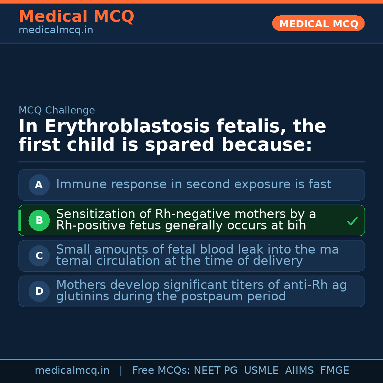Click the green bar on option B
Screen dimensions: 383x383
click(20, 220)
